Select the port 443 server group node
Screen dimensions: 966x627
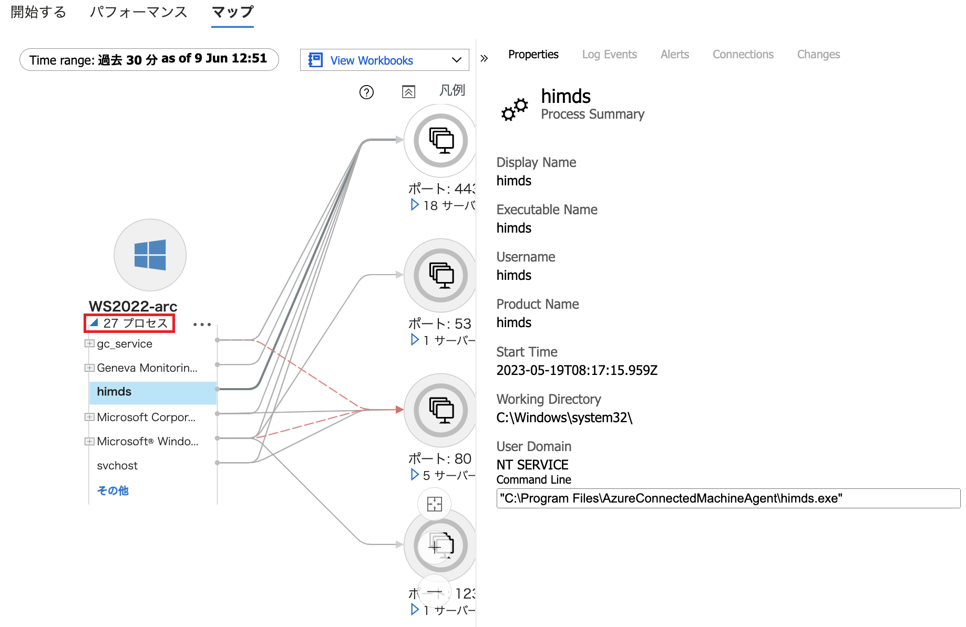click(x=440, y=140)
